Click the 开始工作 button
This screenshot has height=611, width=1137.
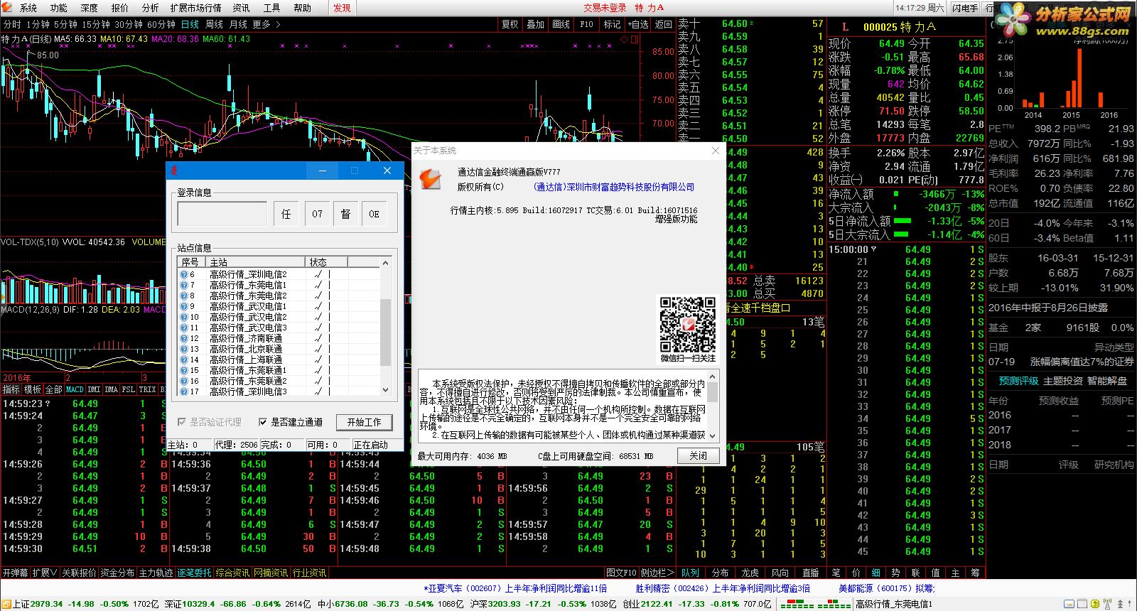coord(365,422)
